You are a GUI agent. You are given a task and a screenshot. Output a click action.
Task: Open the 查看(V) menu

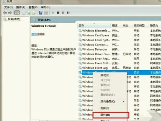(x=33, y=7)
